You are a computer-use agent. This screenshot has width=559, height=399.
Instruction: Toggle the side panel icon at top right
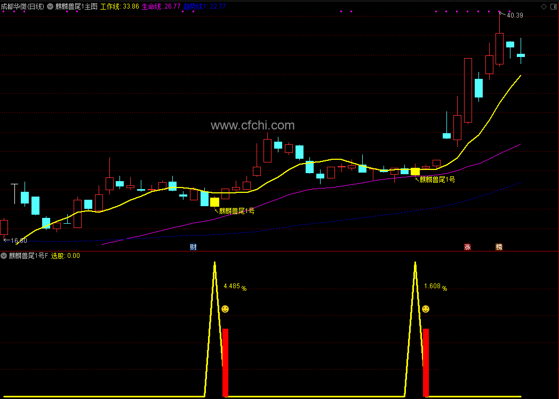tap(554, 7)
